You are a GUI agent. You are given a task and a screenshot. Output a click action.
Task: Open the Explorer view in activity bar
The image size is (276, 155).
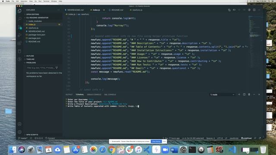click(19, 11)
